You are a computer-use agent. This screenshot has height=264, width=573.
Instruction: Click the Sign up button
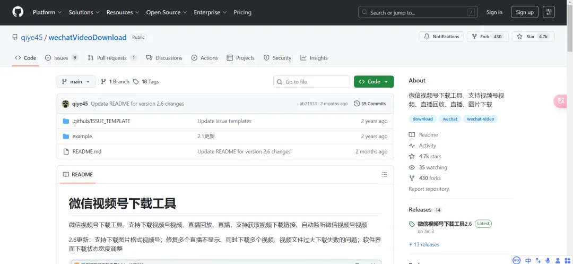tap(524, 12)
